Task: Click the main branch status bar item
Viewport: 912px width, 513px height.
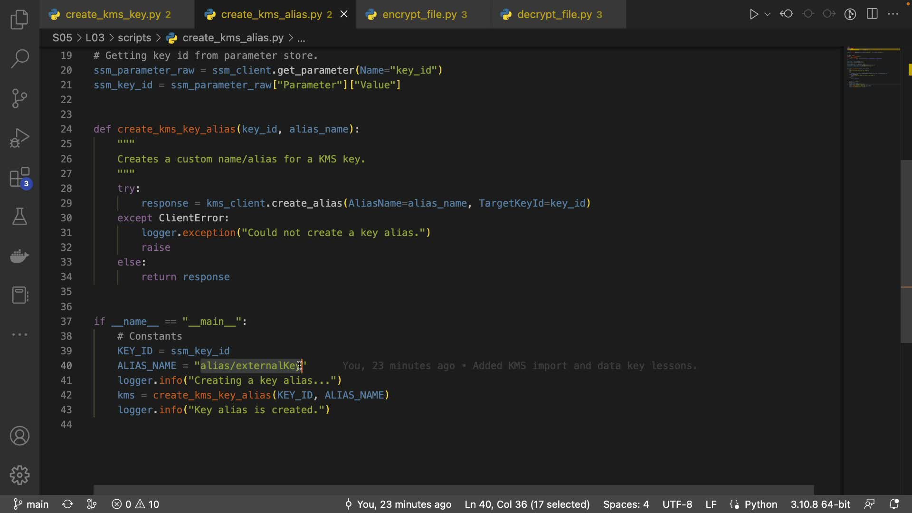Action: click(x=31, y=504)
